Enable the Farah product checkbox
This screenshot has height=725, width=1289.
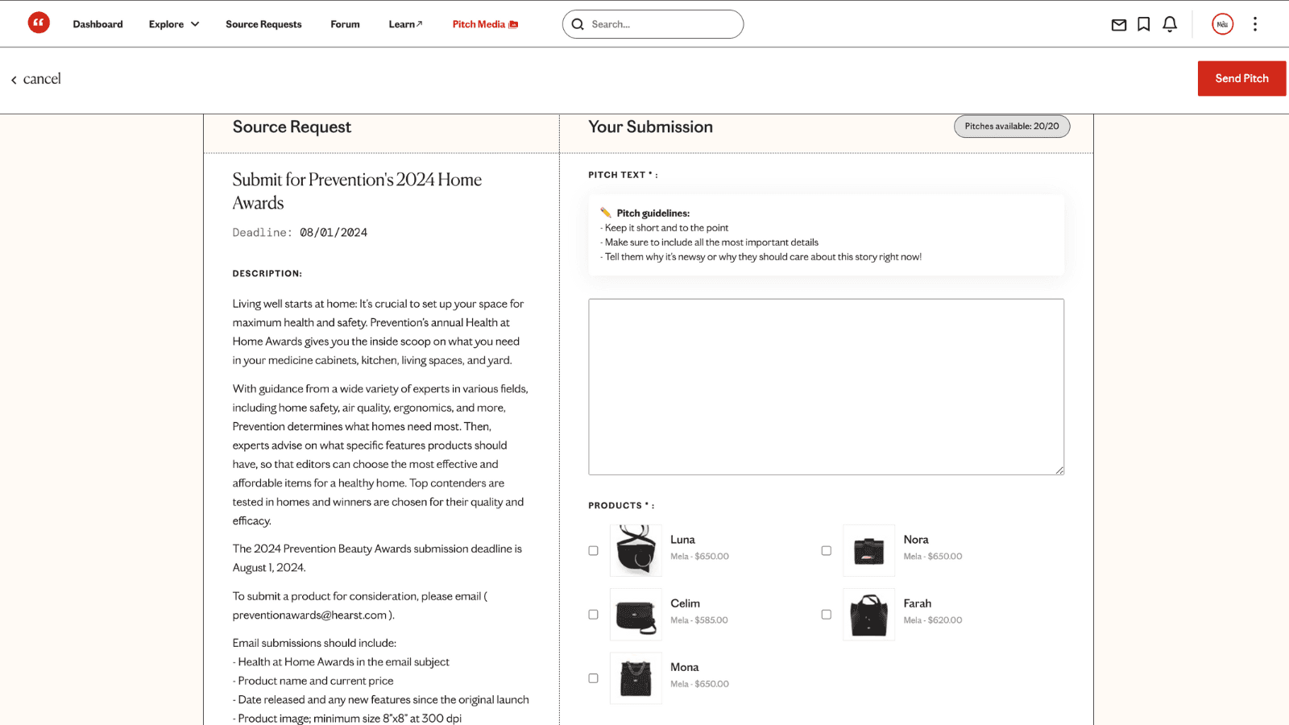(x=826, y=615)
